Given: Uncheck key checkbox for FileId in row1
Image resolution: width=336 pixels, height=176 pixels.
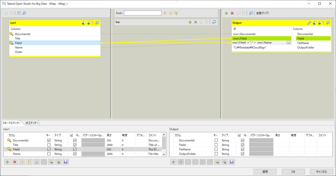Looking at the screenshot, I should click(x=49, y=149).
